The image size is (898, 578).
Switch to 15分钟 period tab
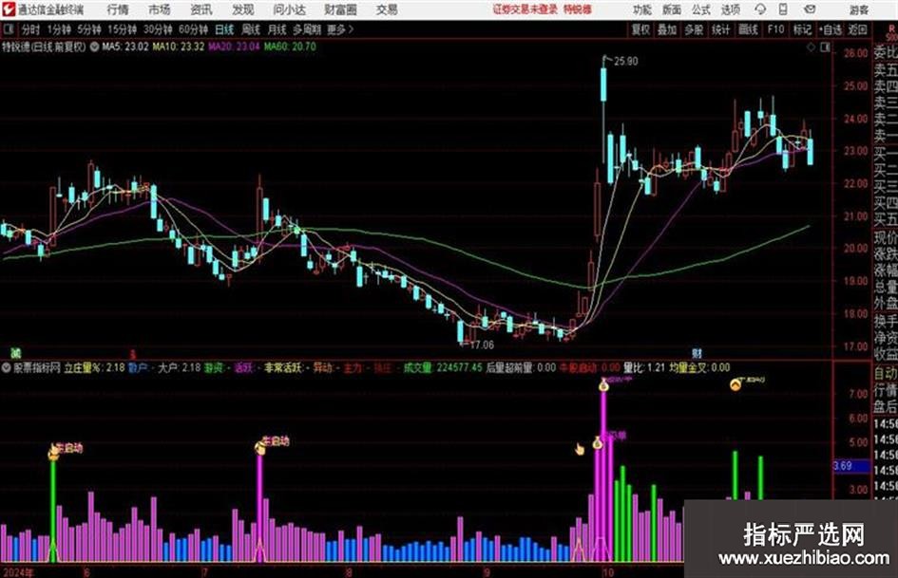point(122,29)
